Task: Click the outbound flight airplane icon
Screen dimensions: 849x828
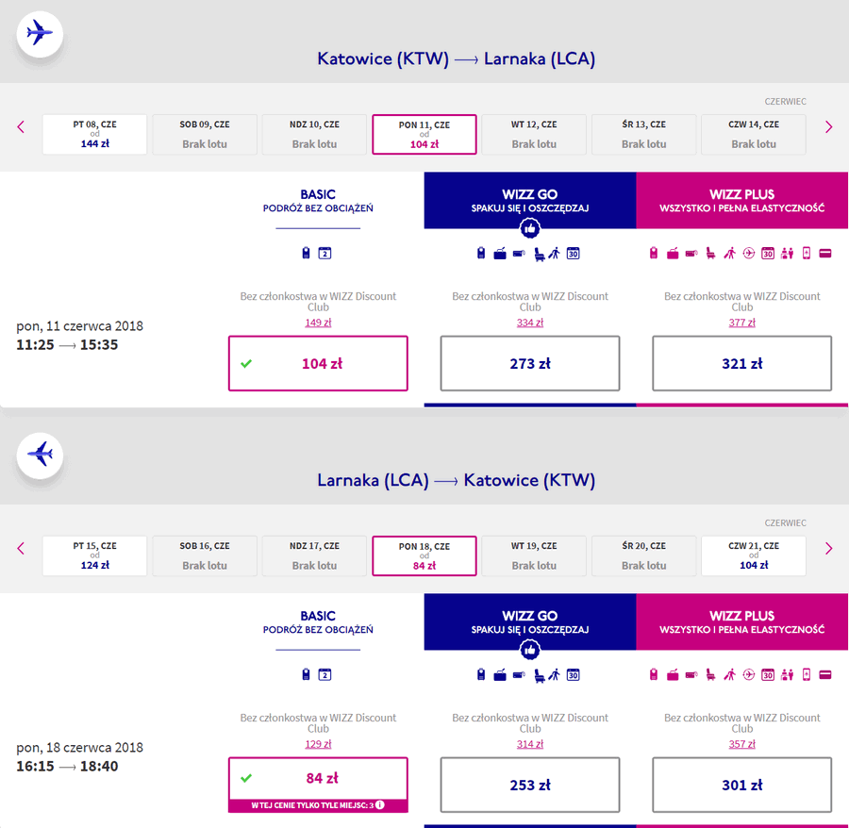Action: (40, 33)
